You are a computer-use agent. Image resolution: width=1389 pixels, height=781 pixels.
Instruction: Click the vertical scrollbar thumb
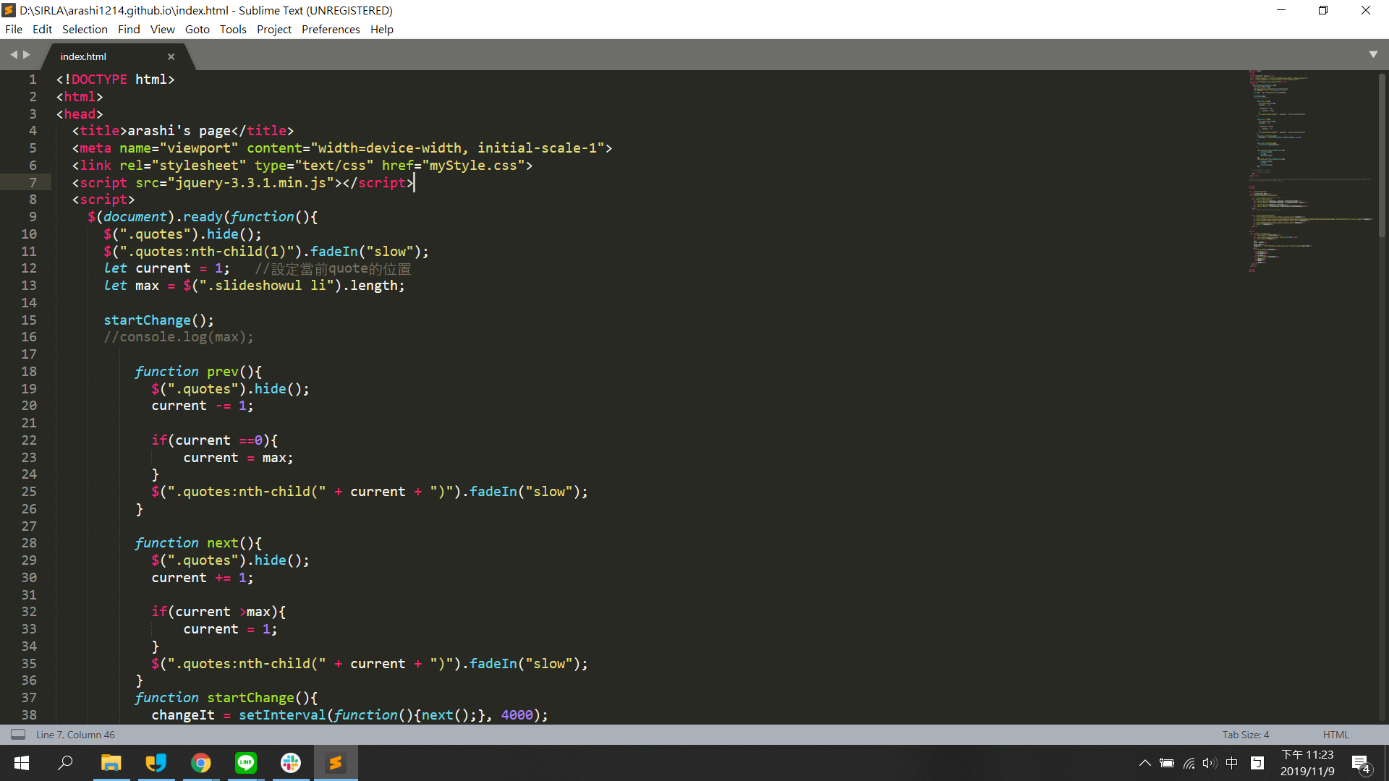(x=1382, y=155)
